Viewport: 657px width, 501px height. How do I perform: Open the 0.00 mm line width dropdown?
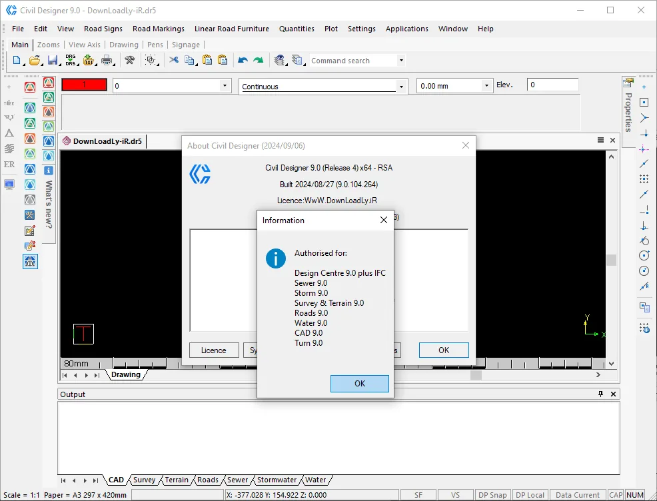pyautogui.click(x=486, y=85)
